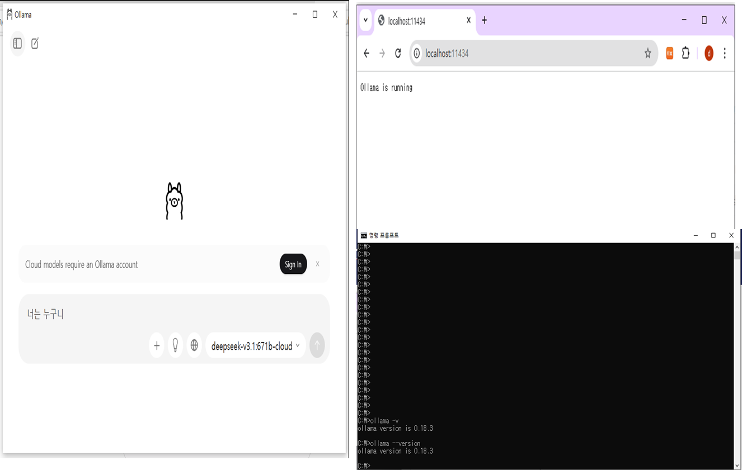
Task: Open the Chrome tab search dropdown
Action: tap(365, 21)
